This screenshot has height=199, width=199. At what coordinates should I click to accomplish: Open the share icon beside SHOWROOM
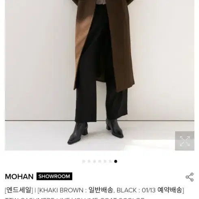click(x=190, y=177)
